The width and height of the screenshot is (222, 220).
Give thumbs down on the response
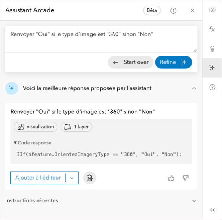[x=186, y=178]
